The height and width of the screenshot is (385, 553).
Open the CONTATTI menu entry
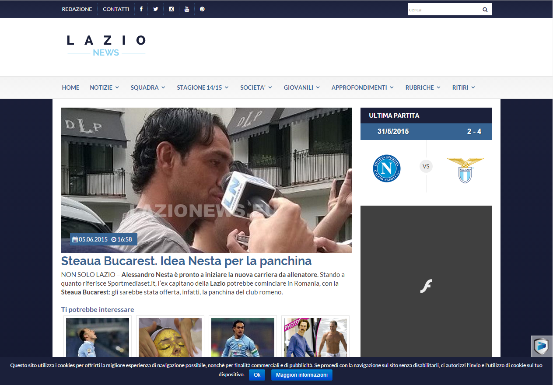click(115, 9)
